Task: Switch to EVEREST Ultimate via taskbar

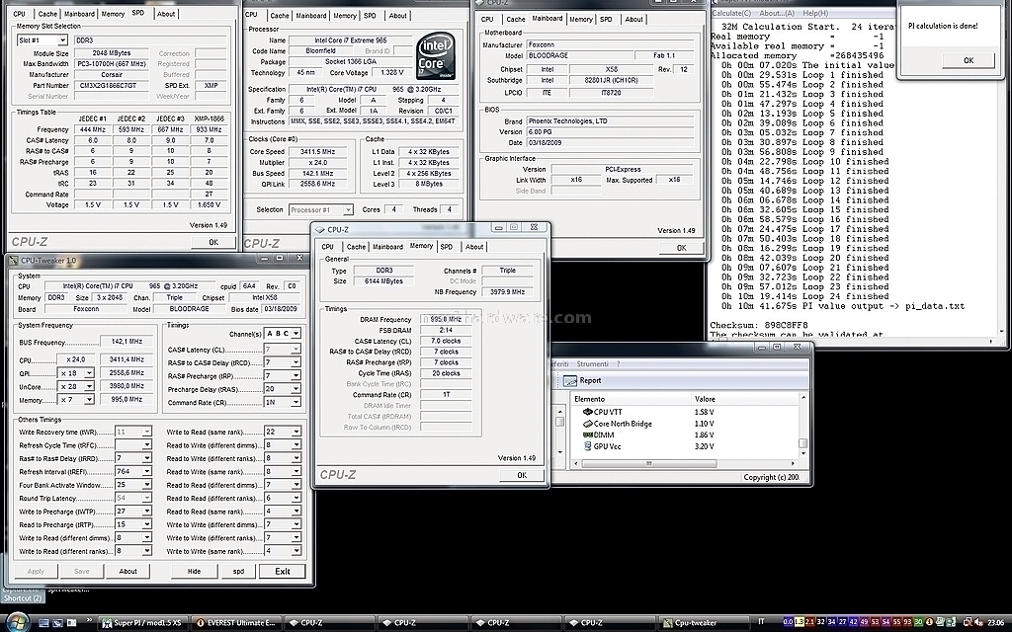Action: click(x=236, y=623)
